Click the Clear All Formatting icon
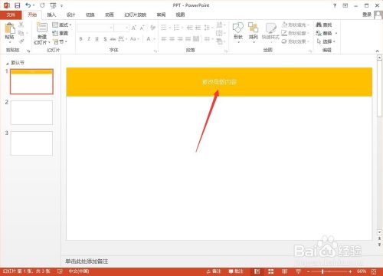This screenshot has height=276, width=383. coord(152,28)
